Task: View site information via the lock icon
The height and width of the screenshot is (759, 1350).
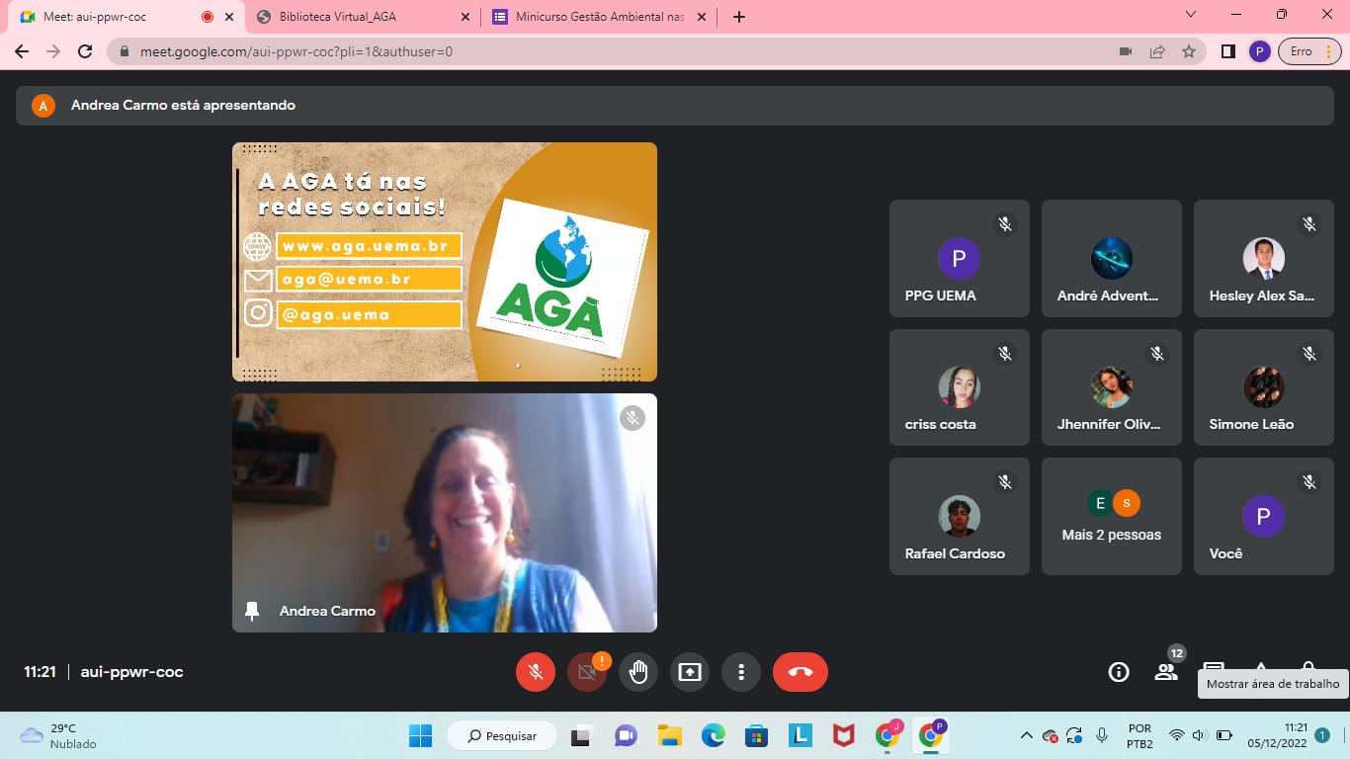Action: (125, 51)
